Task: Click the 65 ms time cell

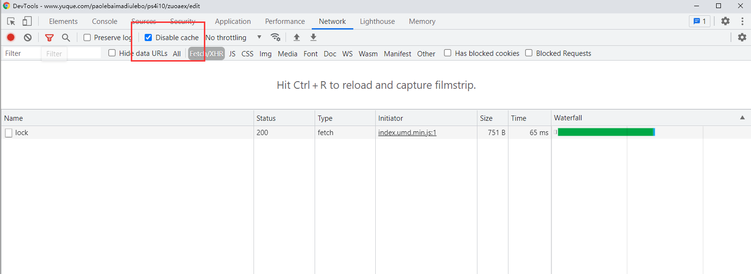Action: click(539, 133)
